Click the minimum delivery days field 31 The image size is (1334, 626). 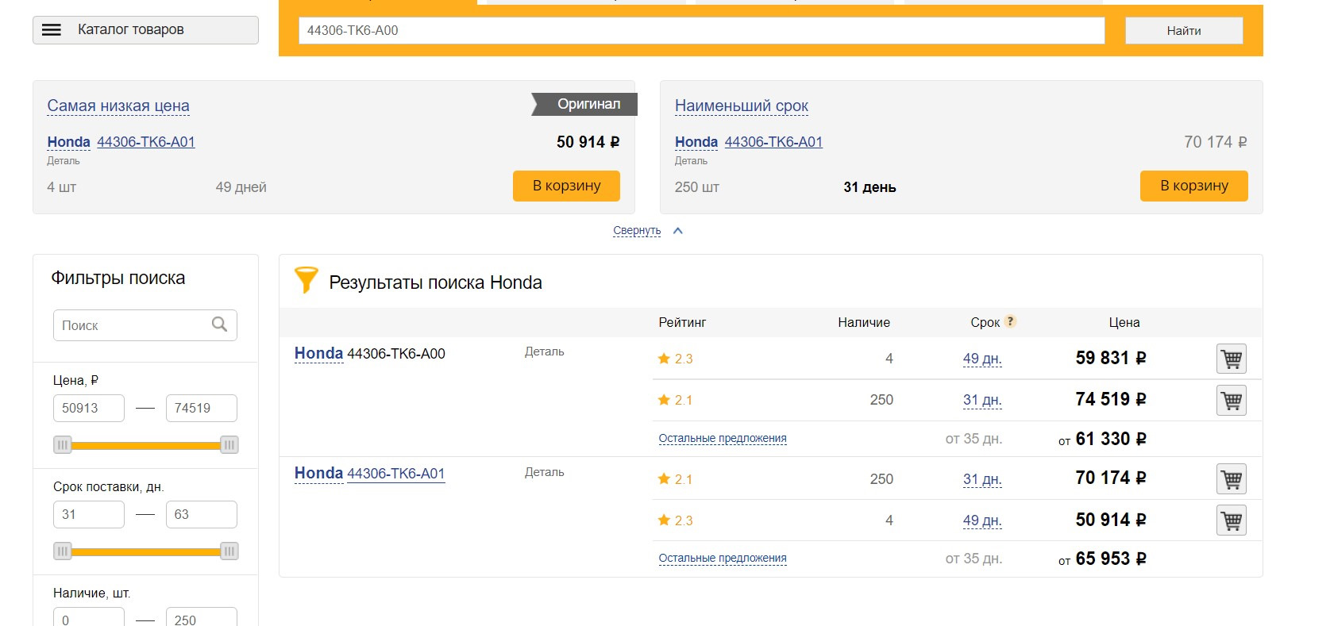pos(89,514)
